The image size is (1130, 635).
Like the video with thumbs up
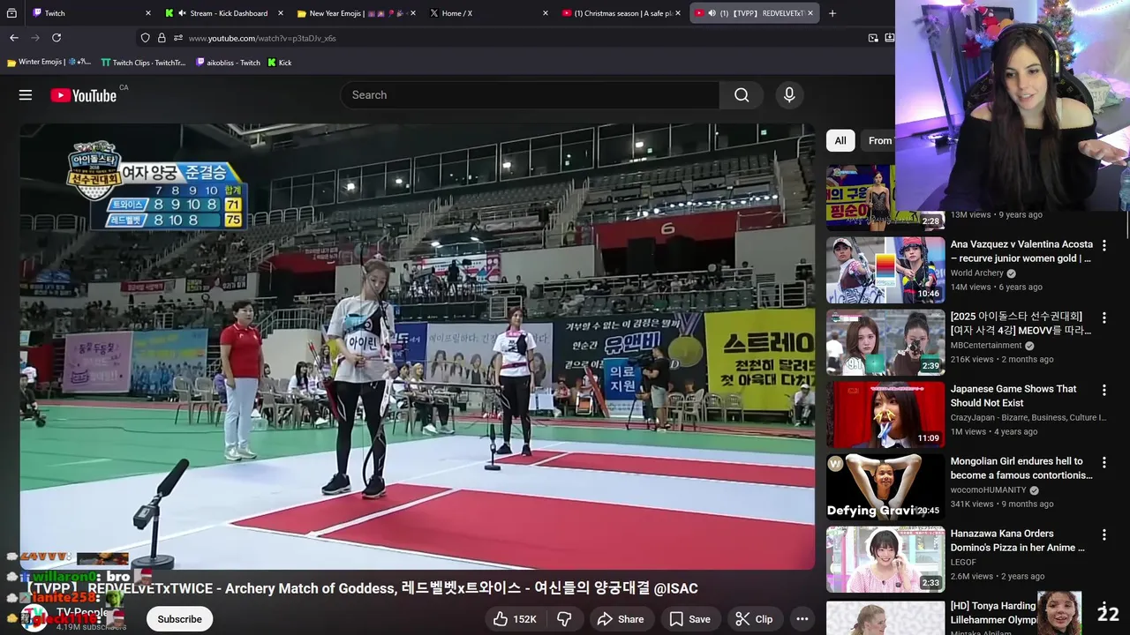(x=516, y=619)
